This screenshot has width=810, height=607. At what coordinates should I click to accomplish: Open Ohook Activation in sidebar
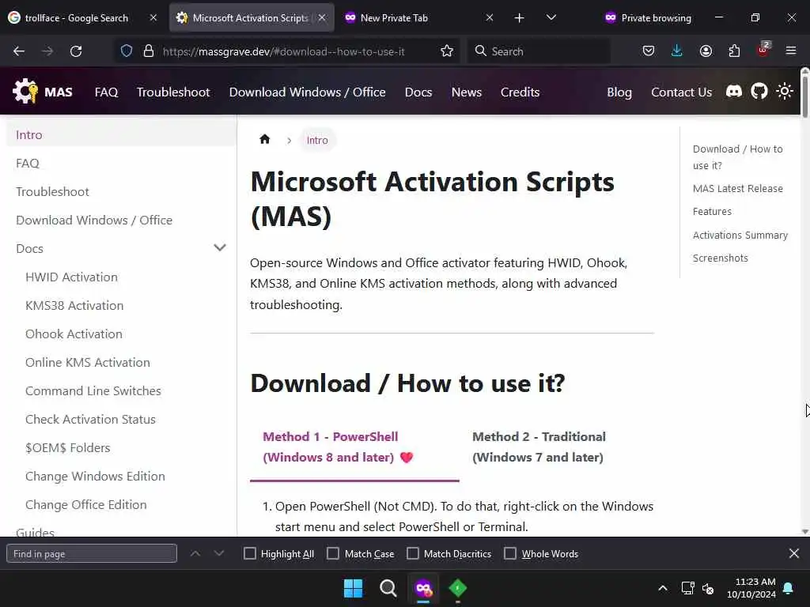[74, 334]
